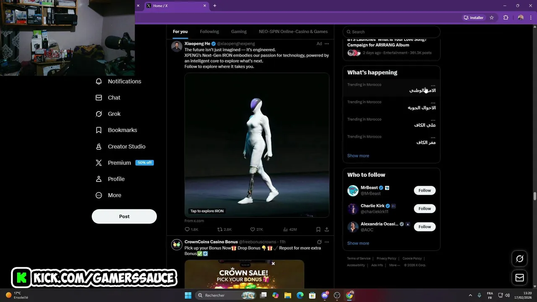This screenshot has height=302, width=537.
Task: Open Grok icon in left sidebar
Action: tap(99, 114)
